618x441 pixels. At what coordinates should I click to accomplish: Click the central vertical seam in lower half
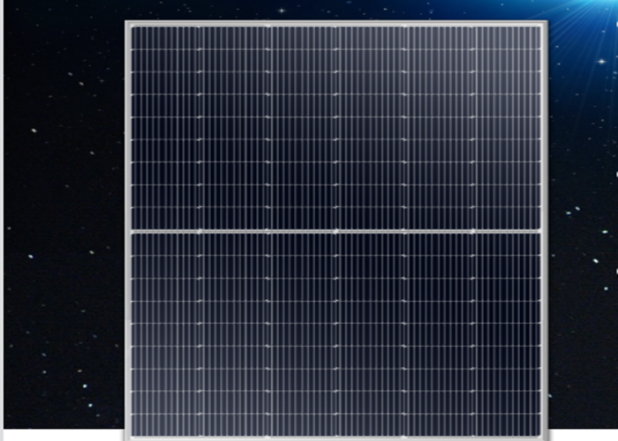tap(336, 333)
